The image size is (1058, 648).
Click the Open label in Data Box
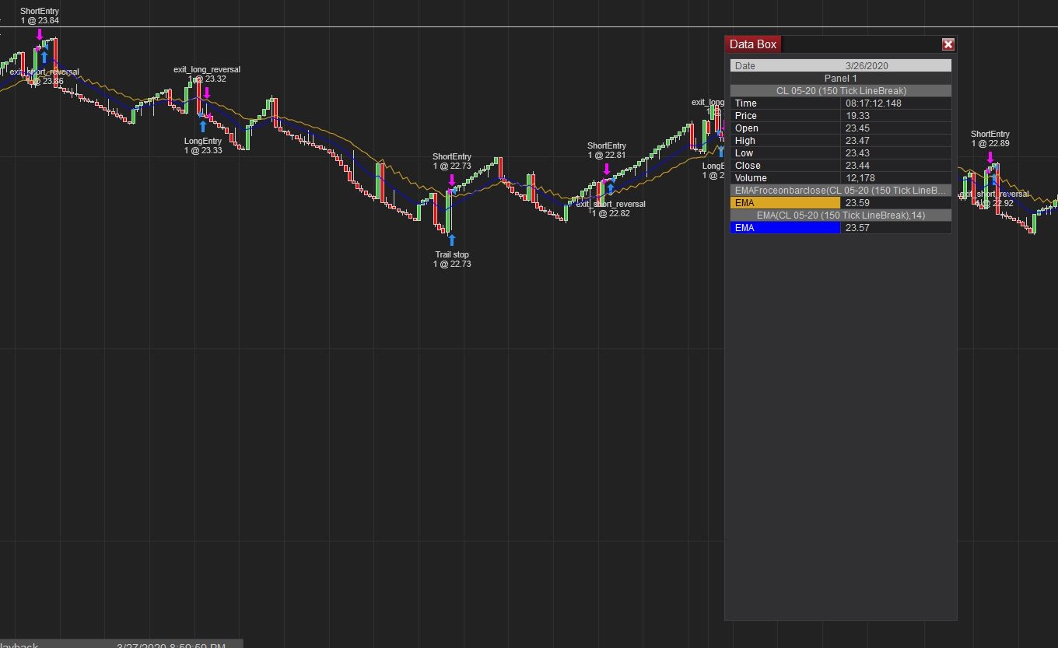pyautogui.click(x=747, y=128)
